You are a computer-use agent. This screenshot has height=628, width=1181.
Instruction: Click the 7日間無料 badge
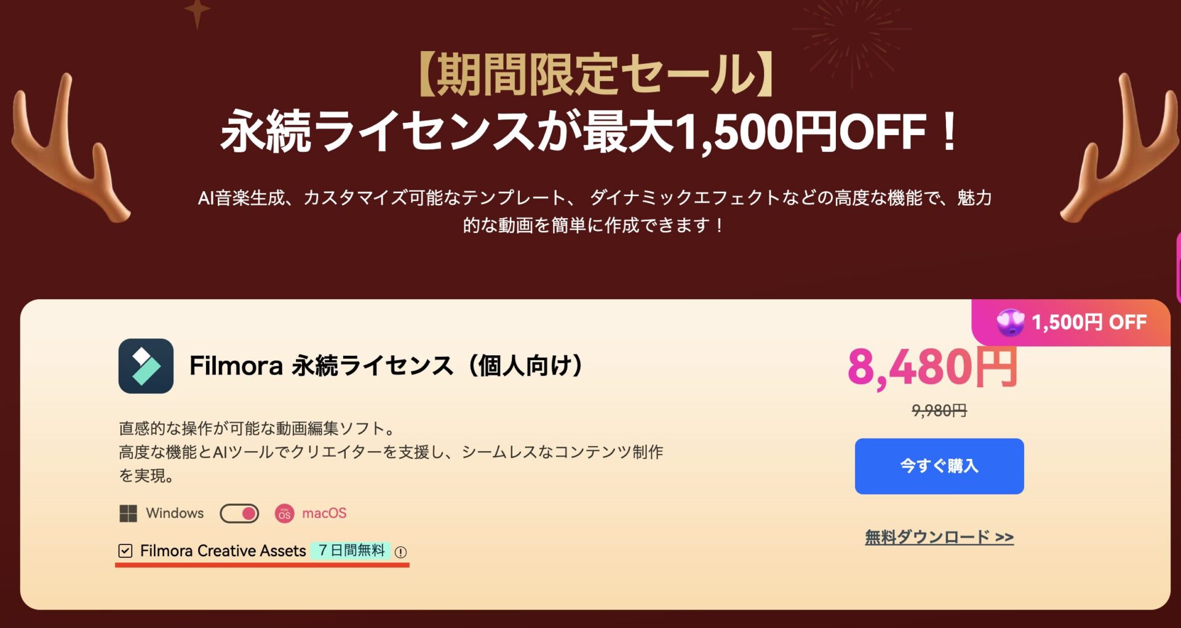pyautogui.click(x=352, y=551)
